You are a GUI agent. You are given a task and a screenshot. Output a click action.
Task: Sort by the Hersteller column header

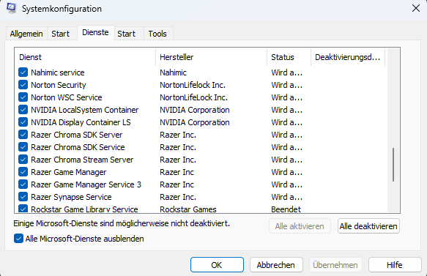coord(212,57)
